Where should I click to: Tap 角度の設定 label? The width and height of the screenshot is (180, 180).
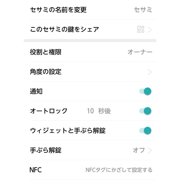tap(46, 72)
